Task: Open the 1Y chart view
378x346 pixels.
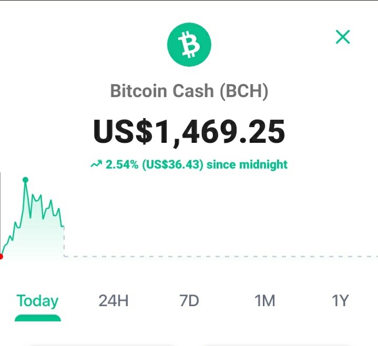Action: 340,301
